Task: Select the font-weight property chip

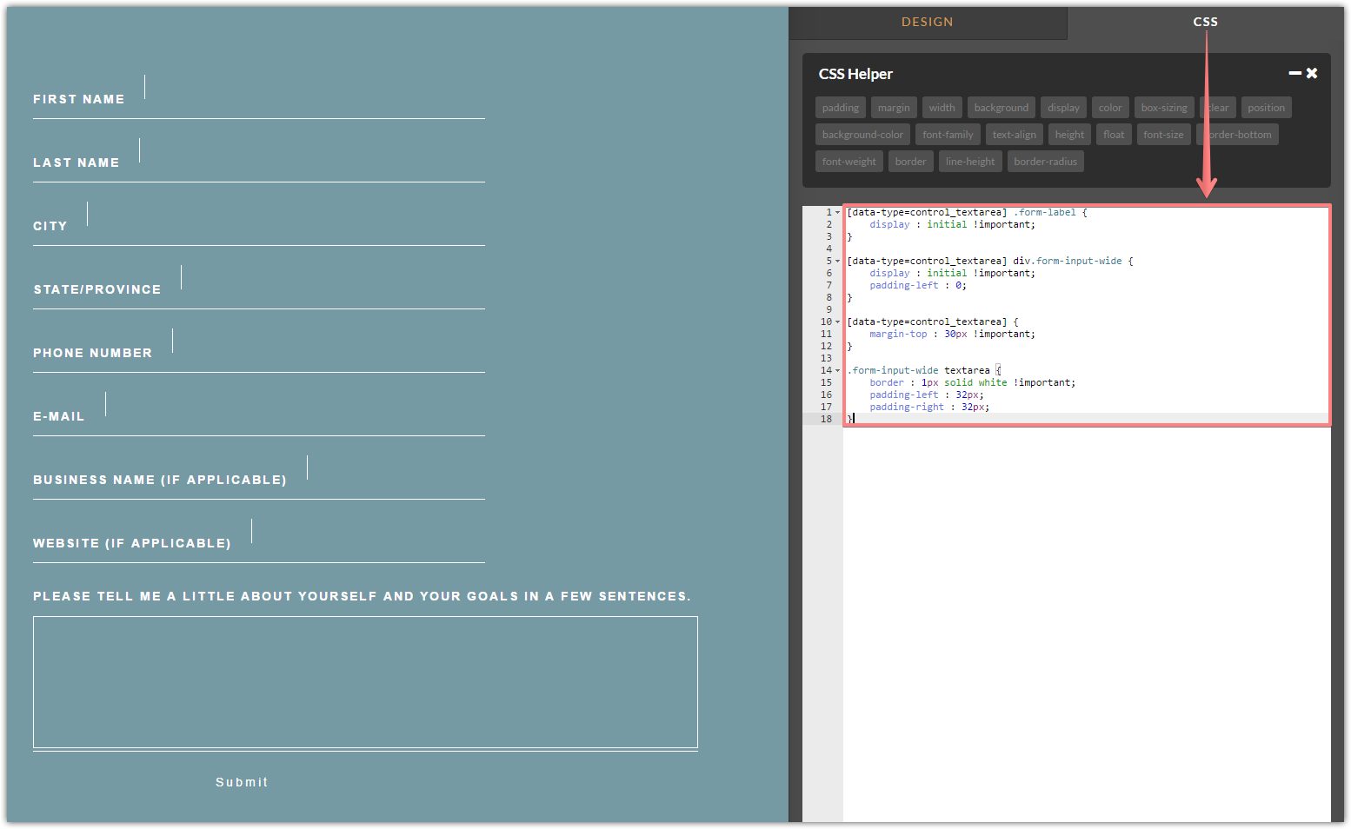Action: [849, 161]
